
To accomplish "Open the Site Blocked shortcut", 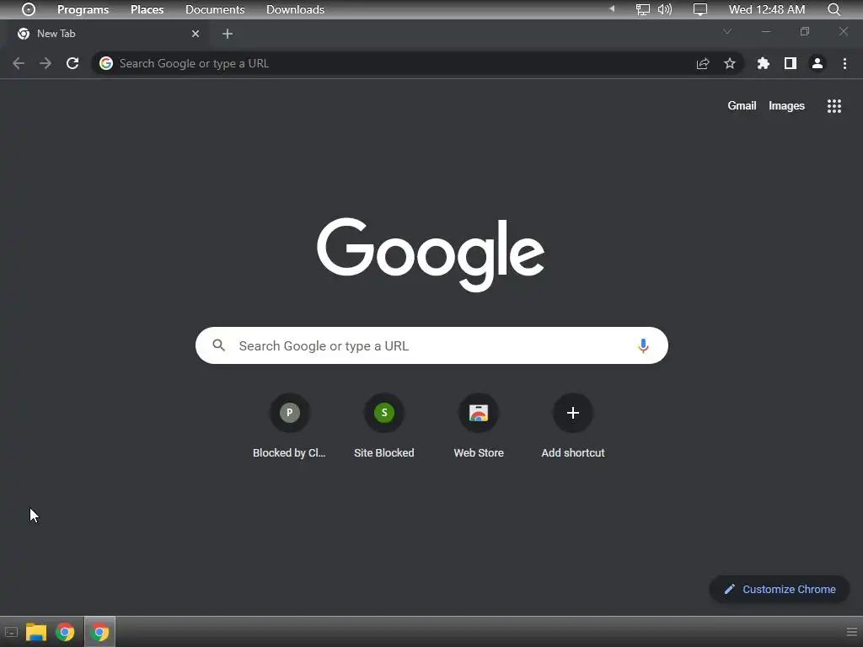I will tap(384, 426).
